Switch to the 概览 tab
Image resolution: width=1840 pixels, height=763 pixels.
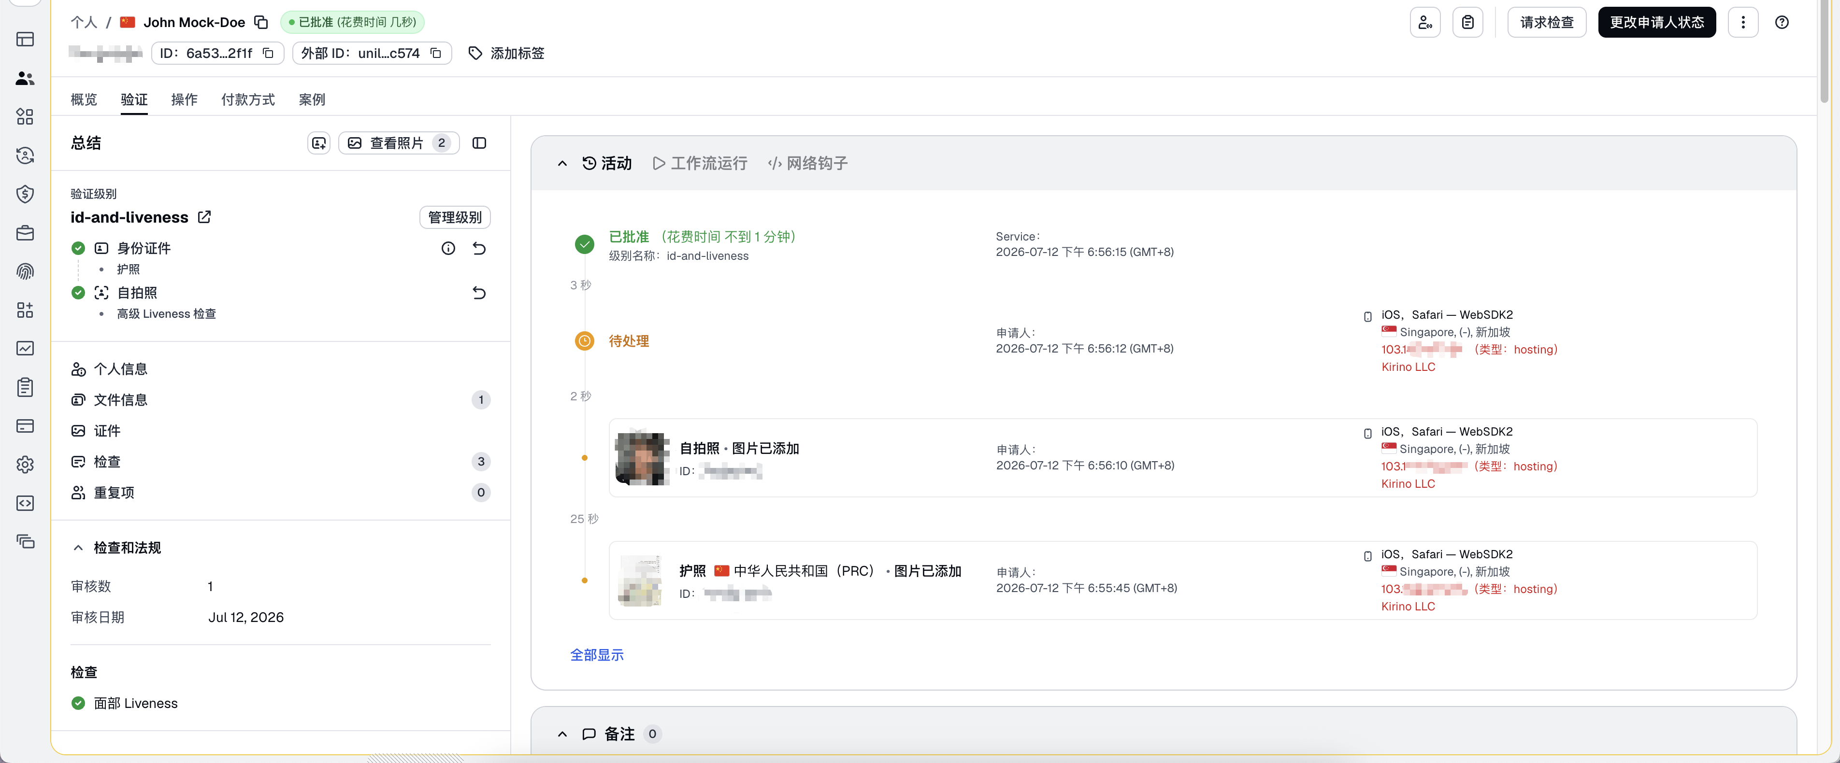coord(84,99)
